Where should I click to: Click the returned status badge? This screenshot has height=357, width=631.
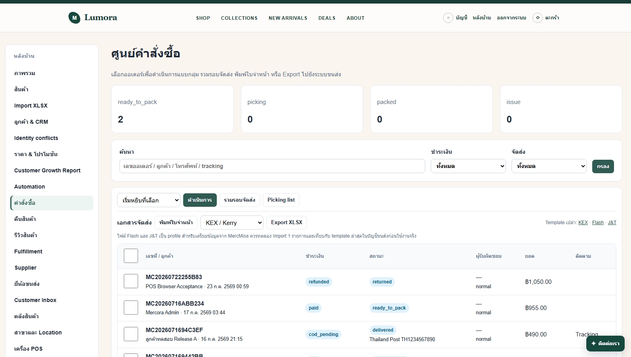[x=382, y=282]
